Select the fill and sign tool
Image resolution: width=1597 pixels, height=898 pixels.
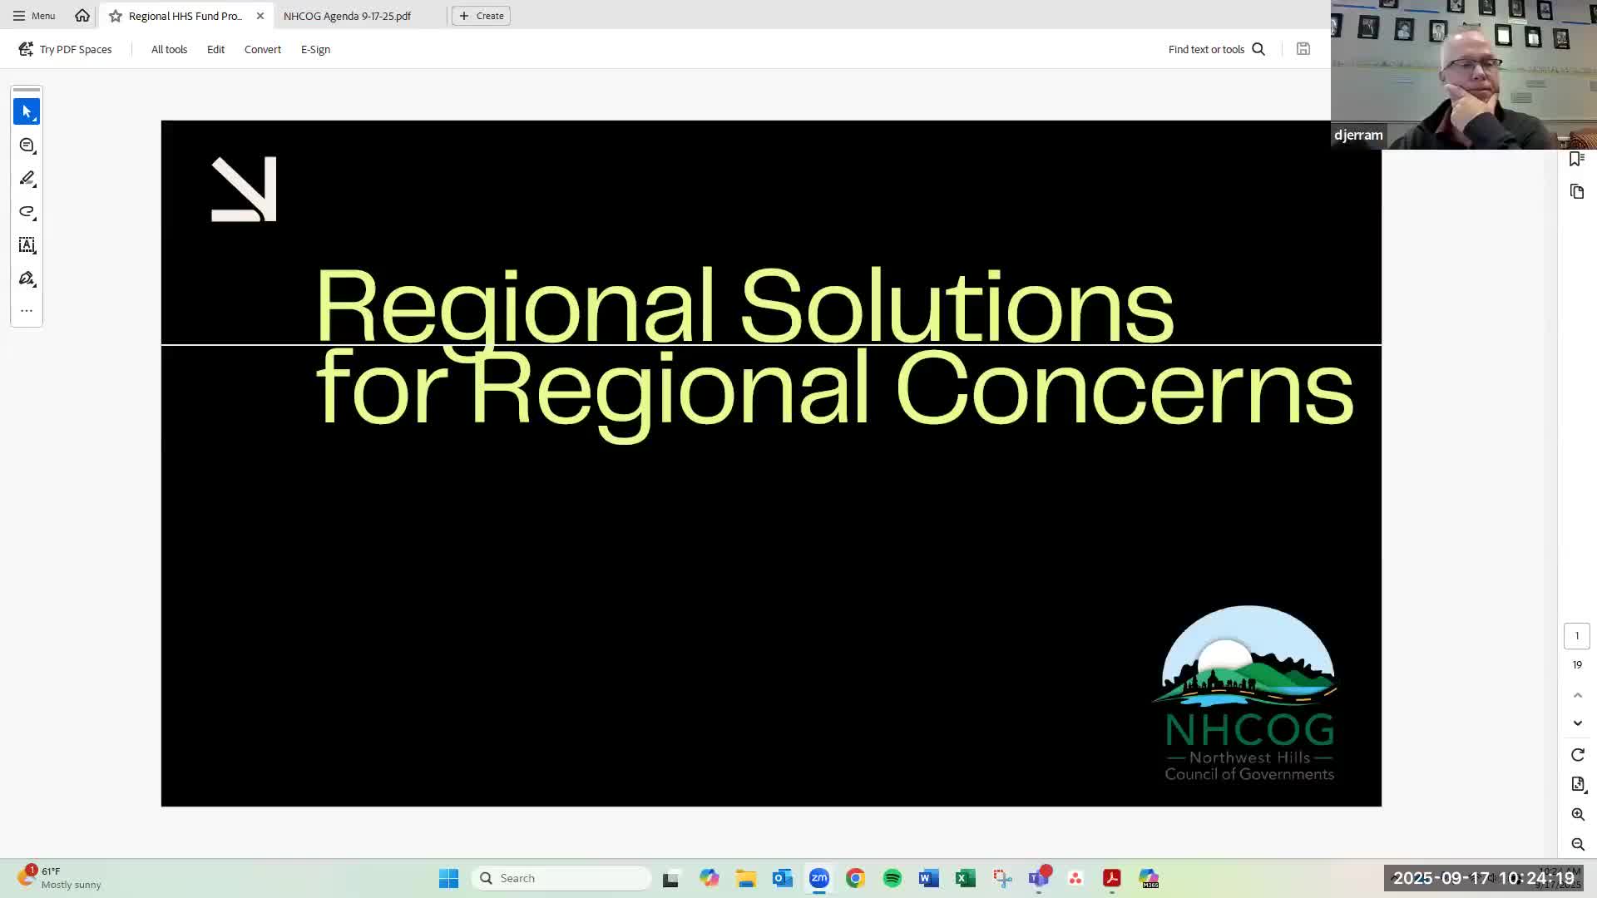[x=27, y=279]
